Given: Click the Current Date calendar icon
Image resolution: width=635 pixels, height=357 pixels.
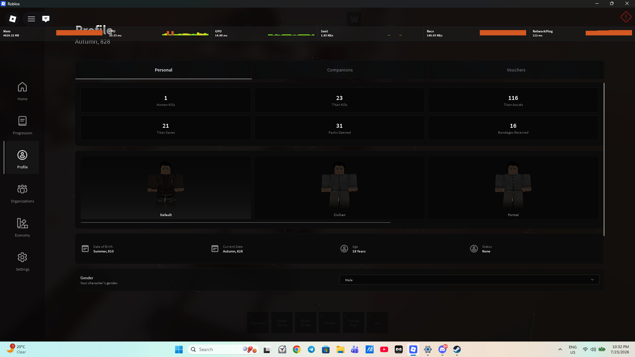Looking at the screenshot, I should click(x=215, y=249).
